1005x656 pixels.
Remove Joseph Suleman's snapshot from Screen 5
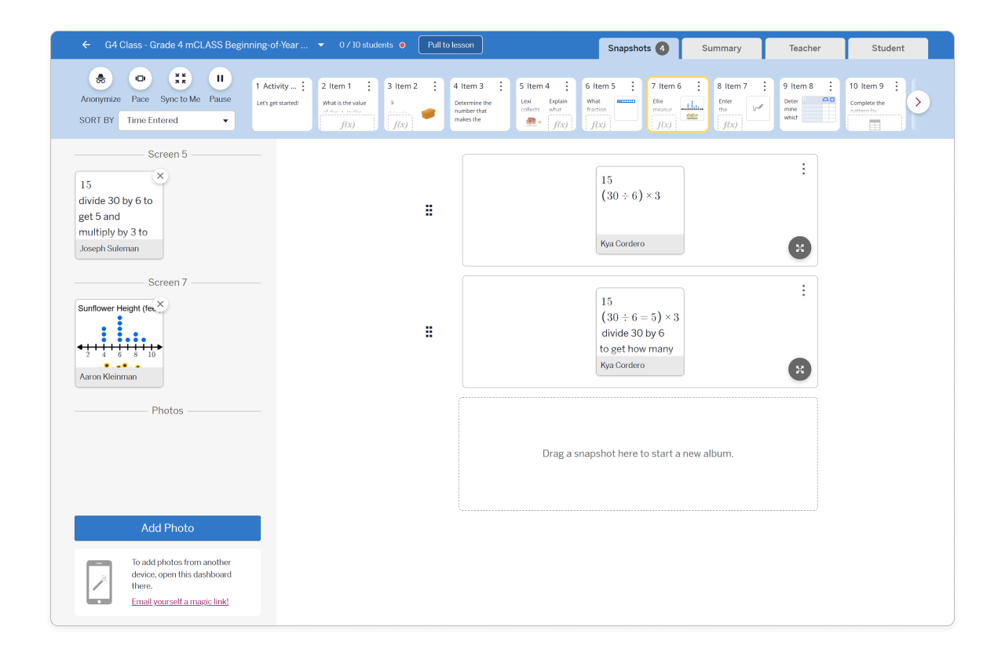pyautogui.click(x=160, y=176)
